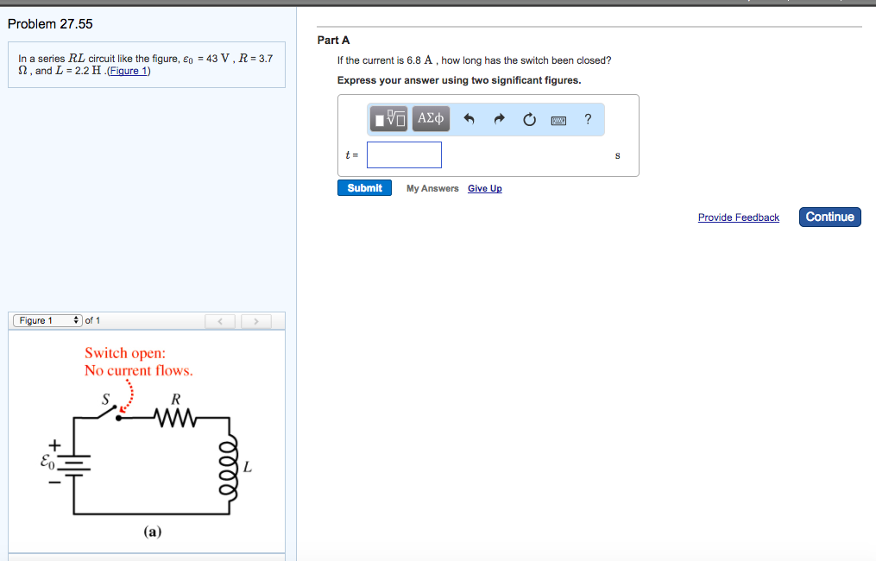Image resolution: width=876 pixels, height=561 pixels.
Task: Click the Figure 1 stepper arrows
Action: tap(76, 319)
